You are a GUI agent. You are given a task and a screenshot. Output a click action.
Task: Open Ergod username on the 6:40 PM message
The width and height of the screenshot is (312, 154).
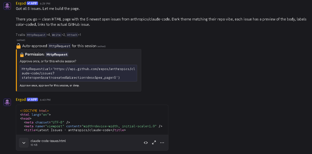21,99
